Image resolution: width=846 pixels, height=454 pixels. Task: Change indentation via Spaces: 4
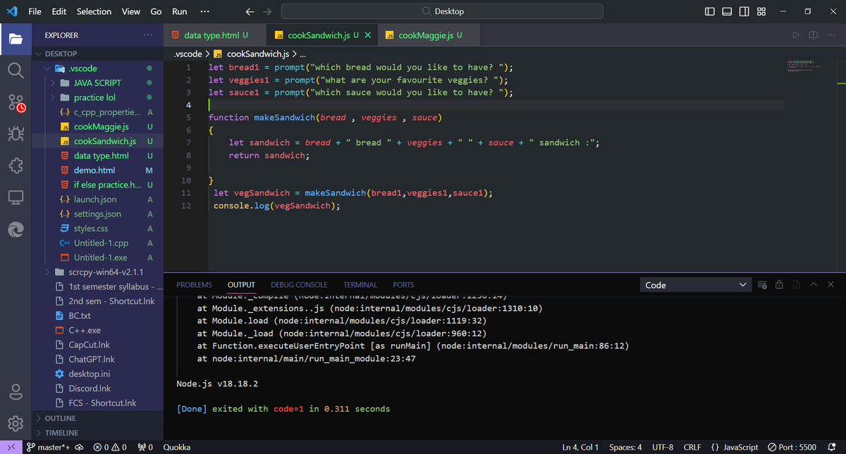(625, 447)
